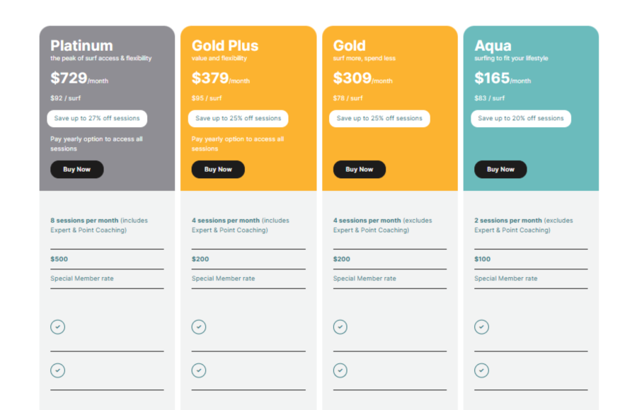Click the Aqua plan title

(x=493, y=45)
